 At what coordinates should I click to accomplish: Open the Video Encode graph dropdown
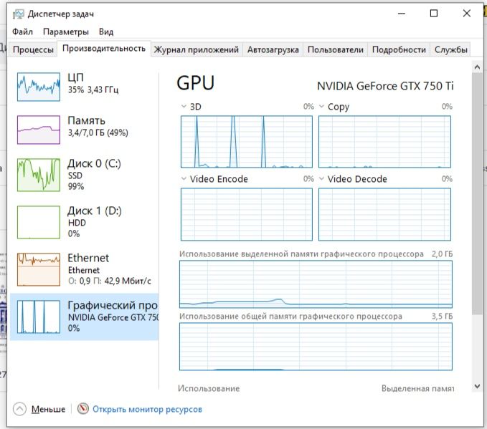184,179
